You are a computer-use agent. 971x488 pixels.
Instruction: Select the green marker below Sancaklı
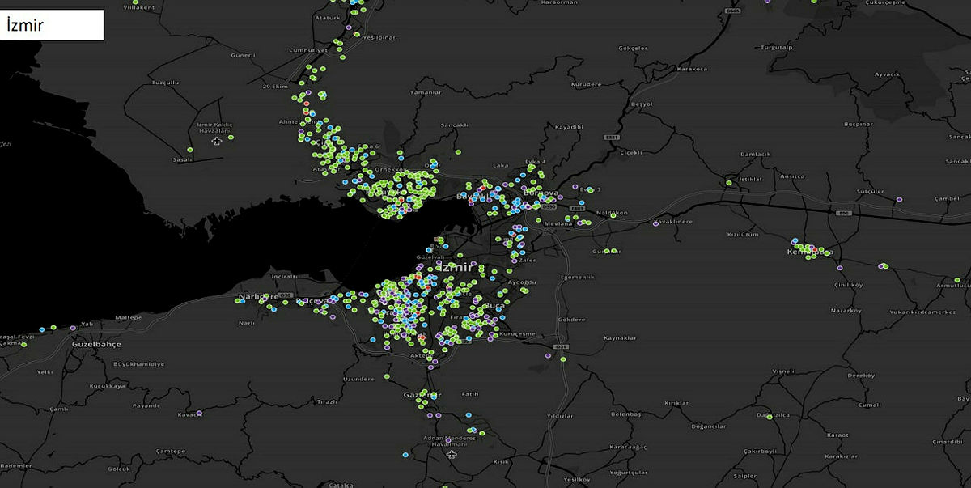click(458, 151)
